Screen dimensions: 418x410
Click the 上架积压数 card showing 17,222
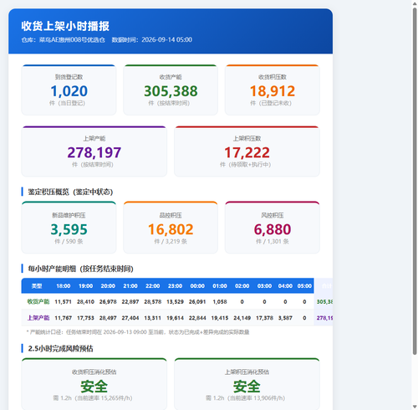(247, 151)
